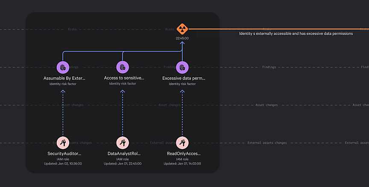Click the 'External assets changes' lane label
369x187 pixels.
[267, 143]
